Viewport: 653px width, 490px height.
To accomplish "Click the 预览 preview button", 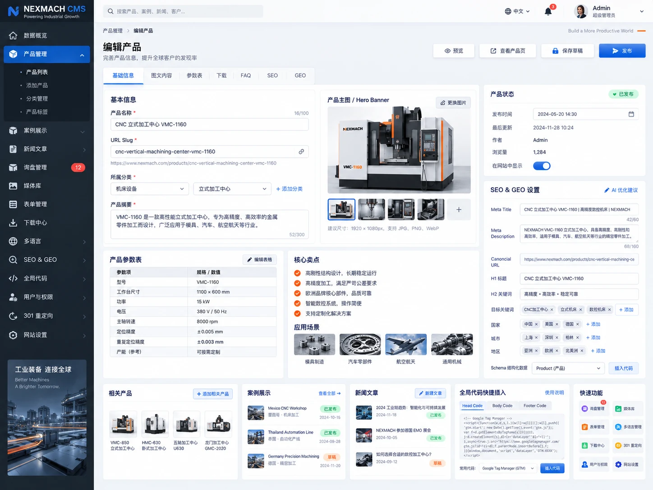I will tap(454, 51).
